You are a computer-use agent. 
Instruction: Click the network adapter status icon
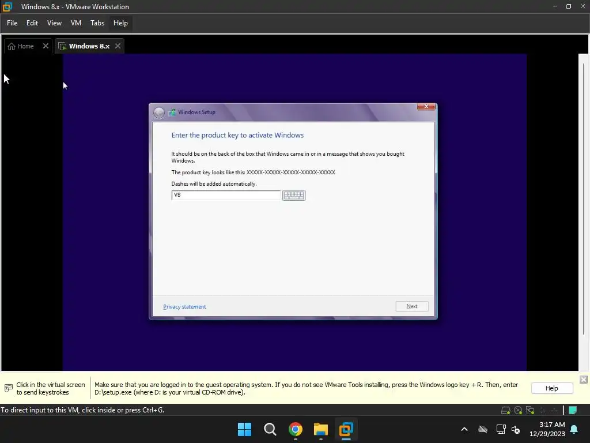(530, 410)
